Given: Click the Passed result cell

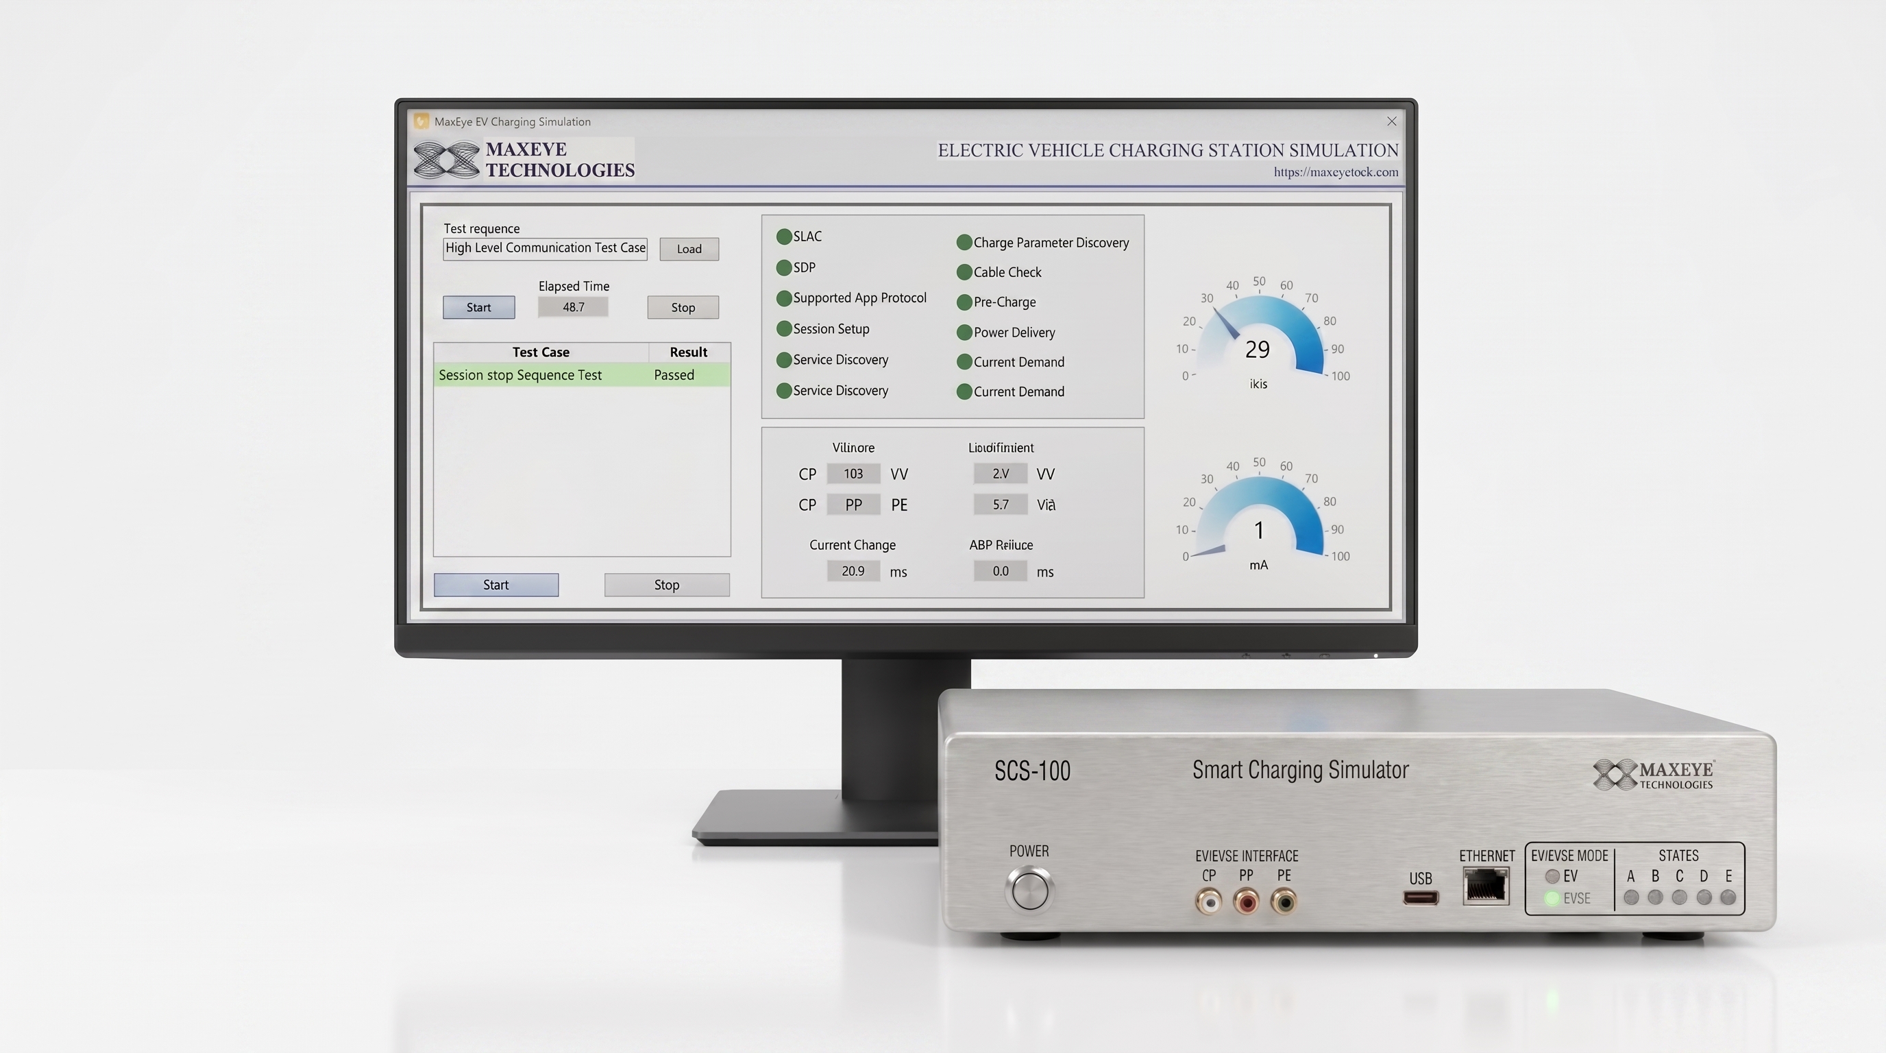Looking at the screenshot, I should 674,375.
